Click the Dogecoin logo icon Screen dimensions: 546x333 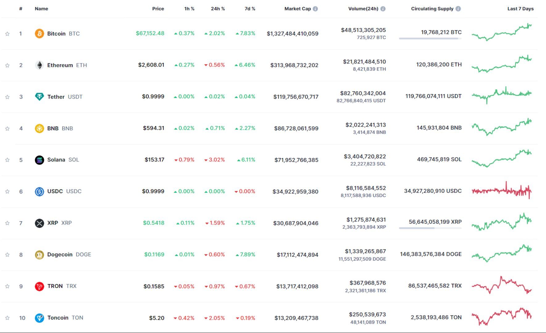tap(39, 254)
